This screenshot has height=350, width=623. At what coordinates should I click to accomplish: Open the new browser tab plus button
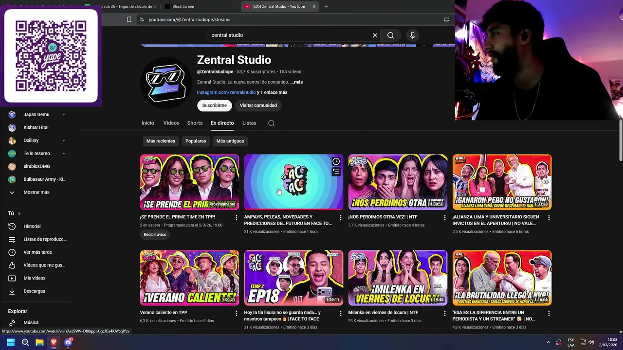[x=326, y=6]
